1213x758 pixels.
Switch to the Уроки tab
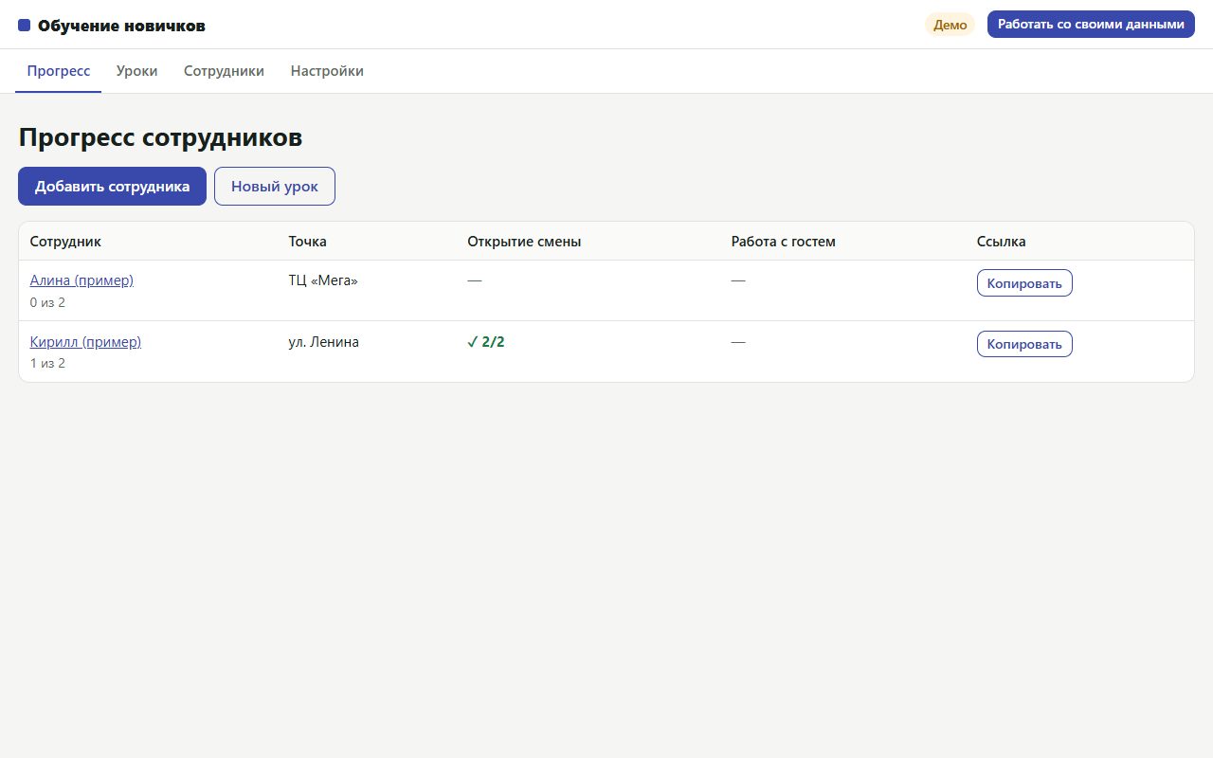coord(137,71)
